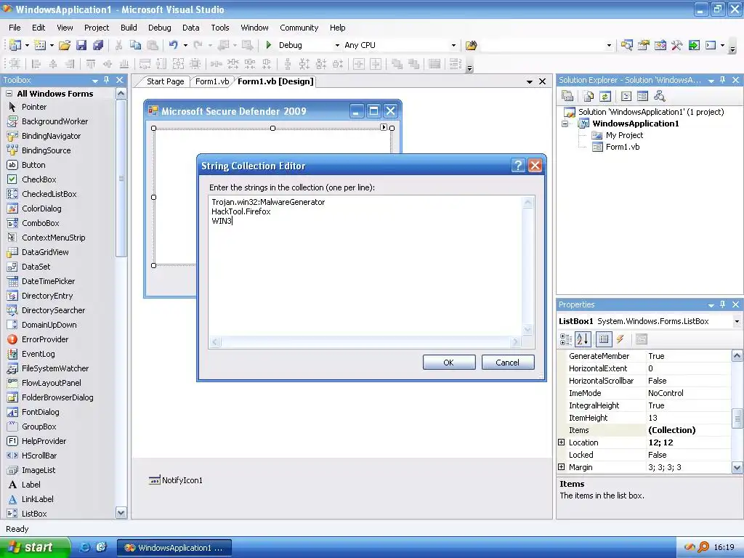Open Solution Explorer from the toolbar icon
Viewport: 744px width, 558px height.
pyautogui.click(x=626, y=45)
